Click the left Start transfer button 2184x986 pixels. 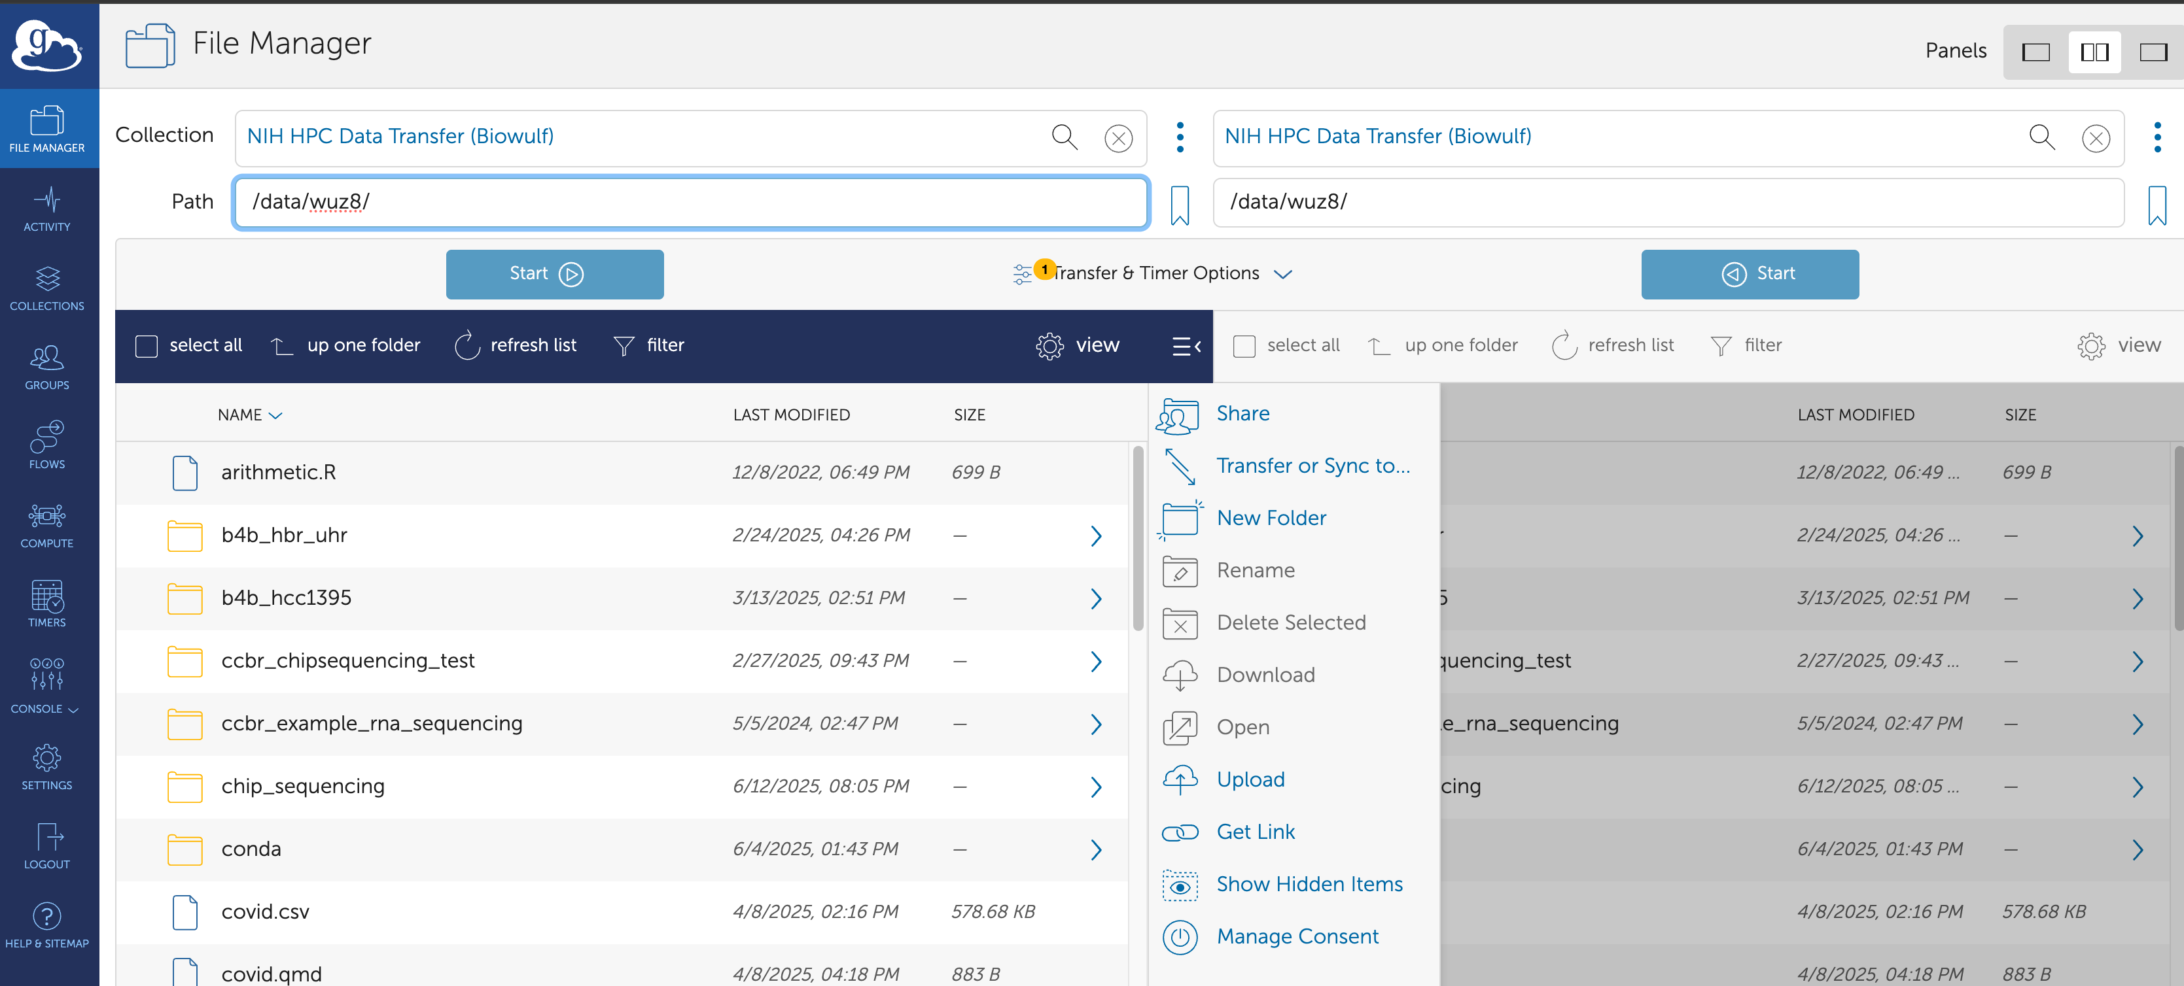pyautogui.click(x=554, y=273)
